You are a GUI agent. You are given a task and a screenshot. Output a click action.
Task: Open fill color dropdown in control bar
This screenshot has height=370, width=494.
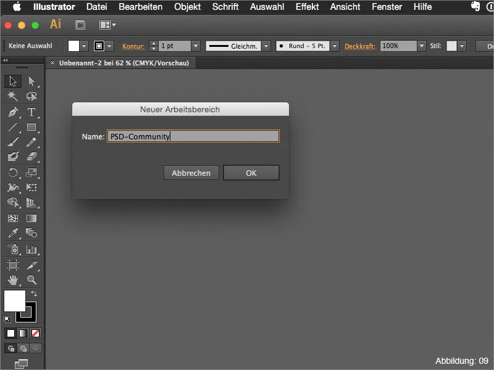(84, 46)
